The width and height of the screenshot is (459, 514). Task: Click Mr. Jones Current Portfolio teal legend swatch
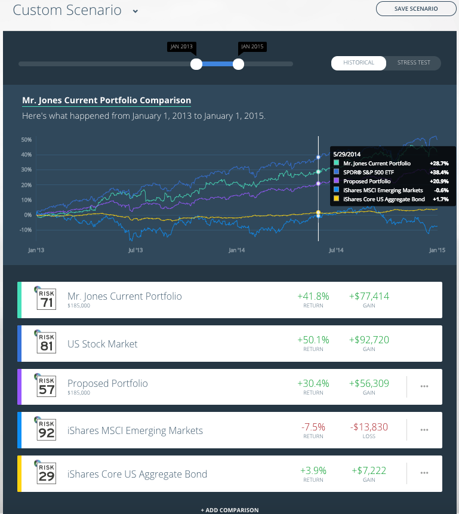[x=337, y=163]
